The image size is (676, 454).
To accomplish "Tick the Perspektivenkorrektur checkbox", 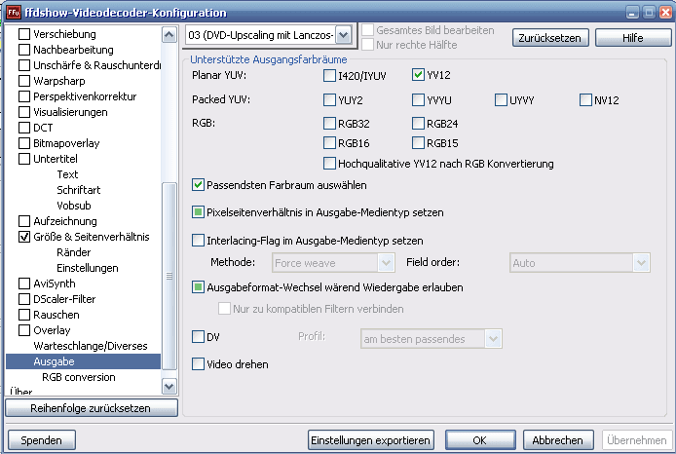I will [24, 96].
